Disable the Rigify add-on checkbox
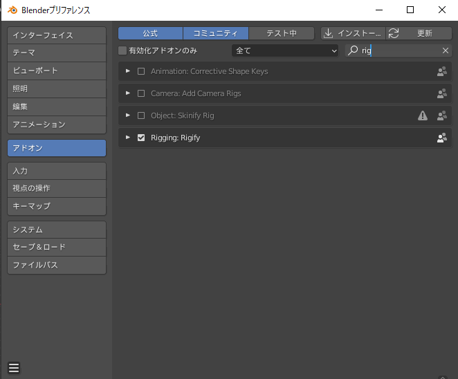The image size is (458, 379). (x=141, y=138)
